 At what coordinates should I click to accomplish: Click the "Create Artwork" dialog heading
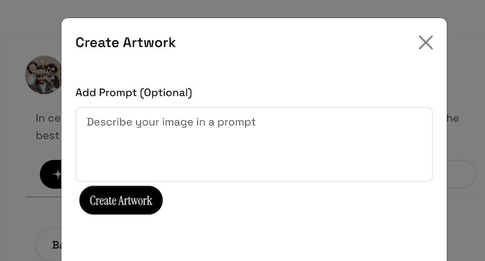126,43
